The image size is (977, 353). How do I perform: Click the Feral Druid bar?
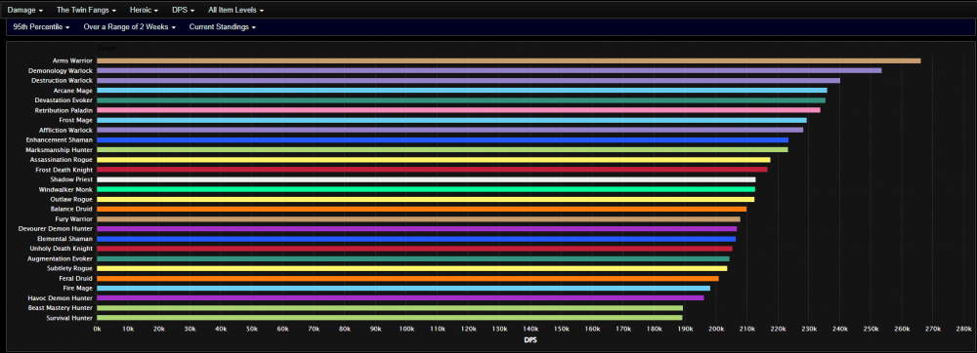point(407,279)
